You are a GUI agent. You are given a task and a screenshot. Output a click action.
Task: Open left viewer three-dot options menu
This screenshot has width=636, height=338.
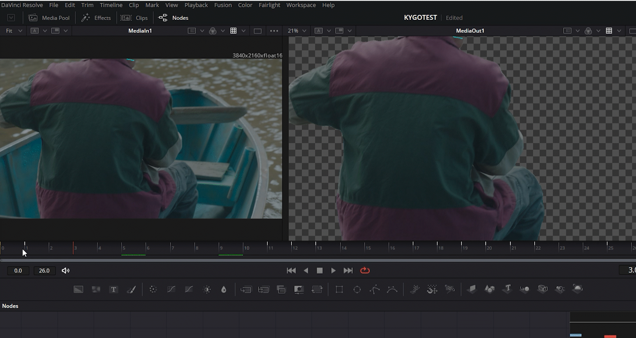click(x=274, y=31)
